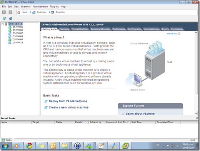Switch to the Users & Groups tab
Image resolution: width=200 pixels, height=151 pixels.
pyautogui.click(x=152, y=29)
